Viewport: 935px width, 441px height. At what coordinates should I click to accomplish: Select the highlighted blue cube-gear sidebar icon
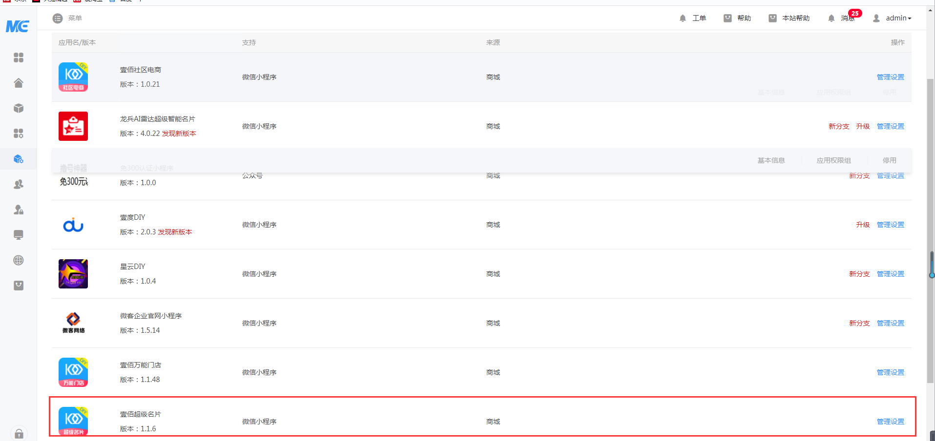(x=19, y=159)
